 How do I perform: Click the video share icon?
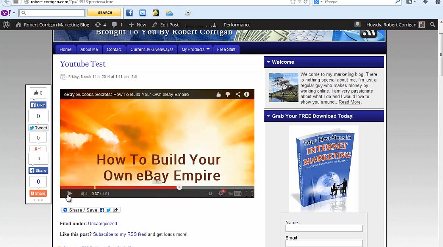point(238,94)
